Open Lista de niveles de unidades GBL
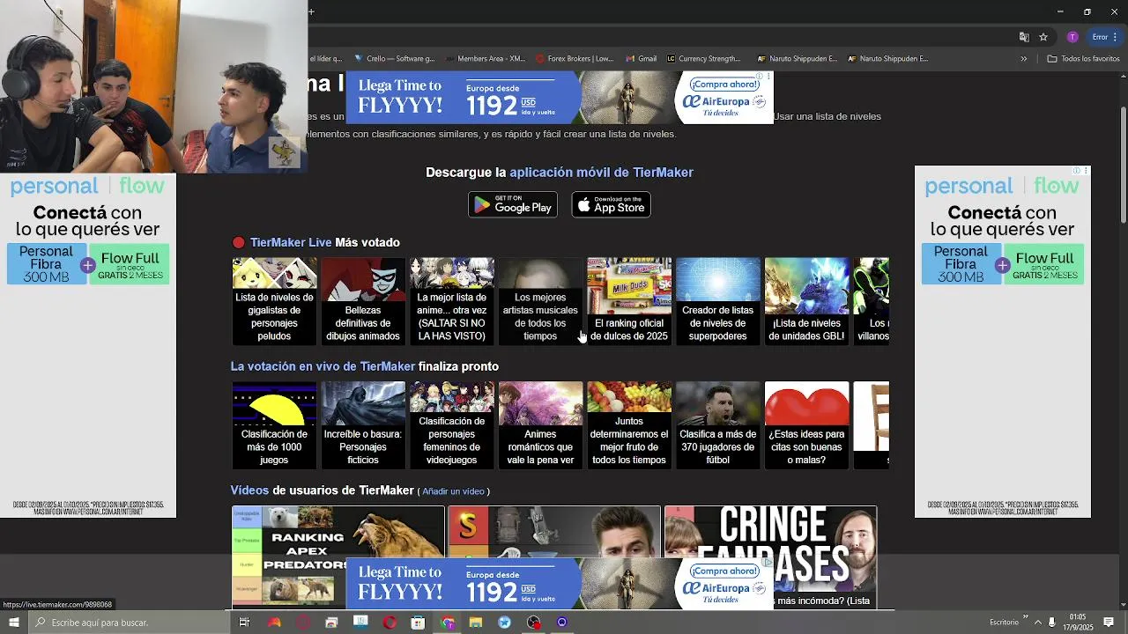The image size is (1128, 634). 806,300
